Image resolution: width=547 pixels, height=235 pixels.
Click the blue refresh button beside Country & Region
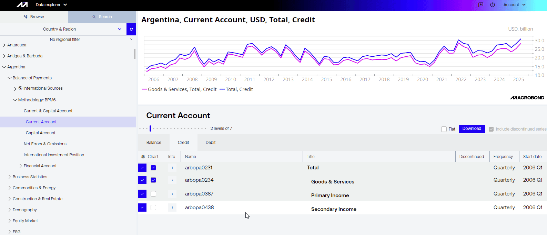pyautogui.click(x=131, y=29)
